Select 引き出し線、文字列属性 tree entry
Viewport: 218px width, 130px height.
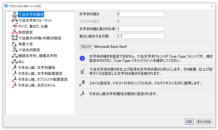coord(36,68)
